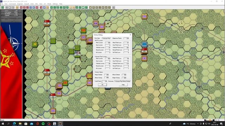225x126 pixels.
Task: Open the Units menu
Action: click(x=32, y=4)
